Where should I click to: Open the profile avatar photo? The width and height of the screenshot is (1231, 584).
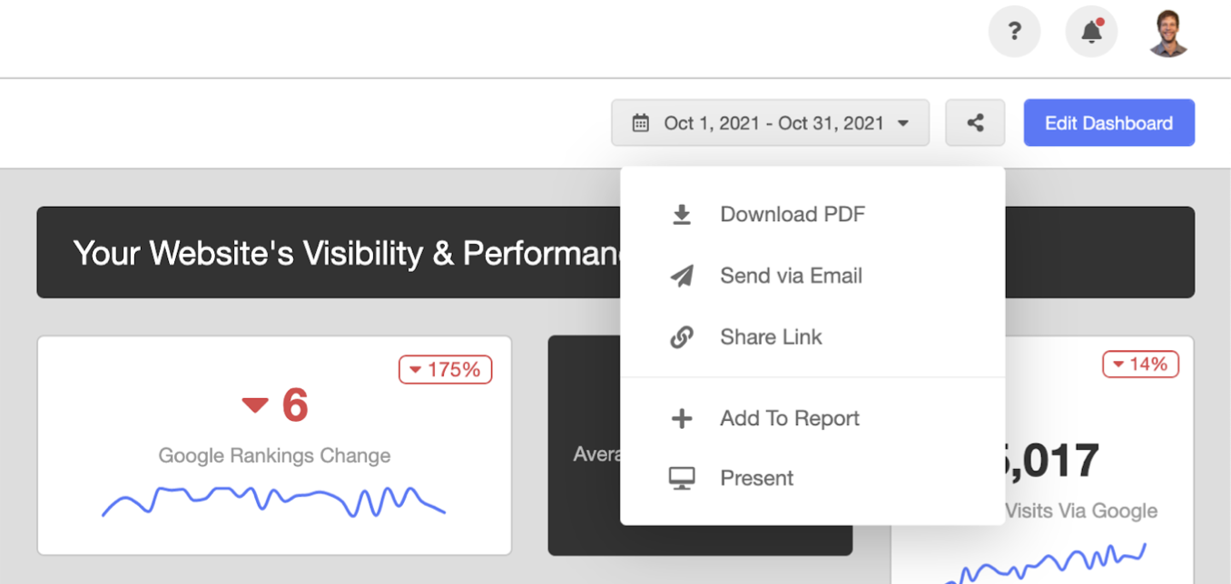pyautogui.click(x=1167, y=31)
